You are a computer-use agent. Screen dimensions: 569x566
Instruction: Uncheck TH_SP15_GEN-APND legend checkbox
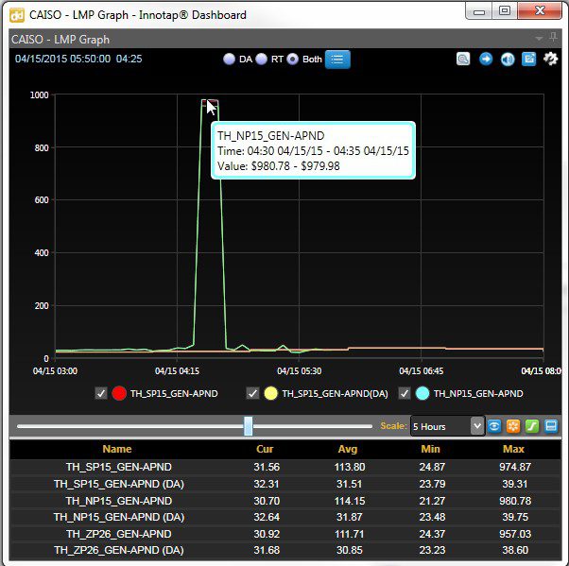tap(101, 393)
